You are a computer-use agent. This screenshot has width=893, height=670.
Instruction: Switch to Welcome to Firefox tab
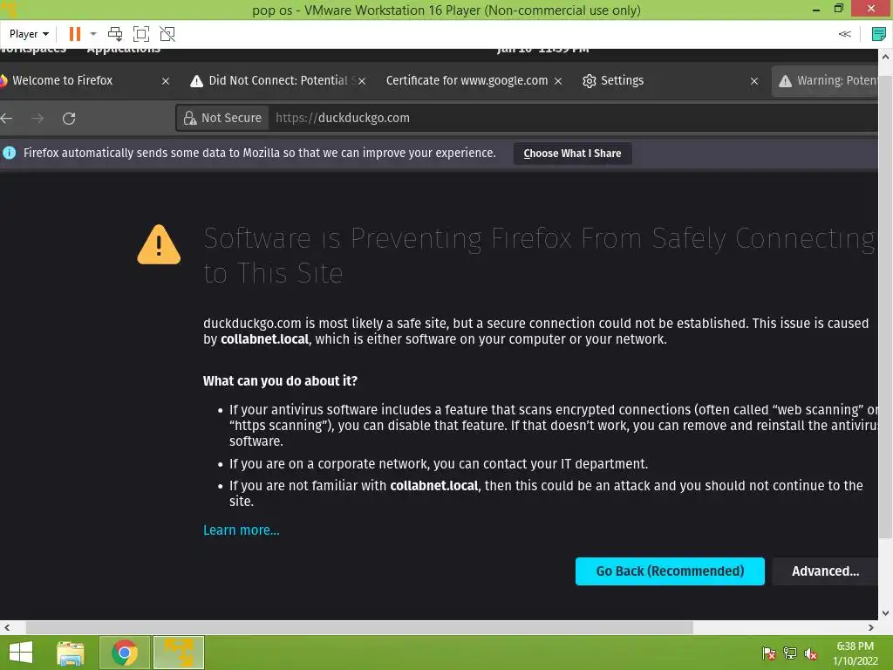63,81
